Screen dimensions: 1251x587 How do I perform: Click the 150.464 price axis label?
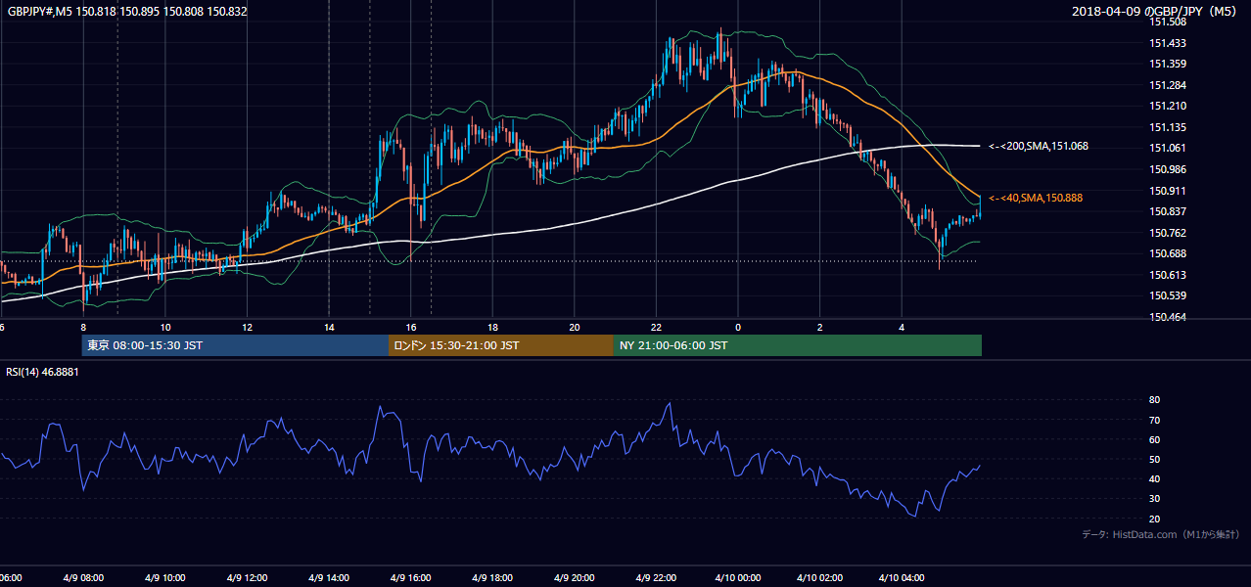pos(1167,317)
